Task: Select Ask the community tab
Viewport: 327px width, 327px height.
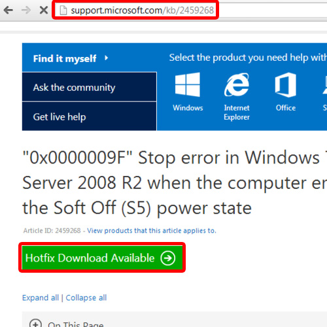Action: coord(90,87)
